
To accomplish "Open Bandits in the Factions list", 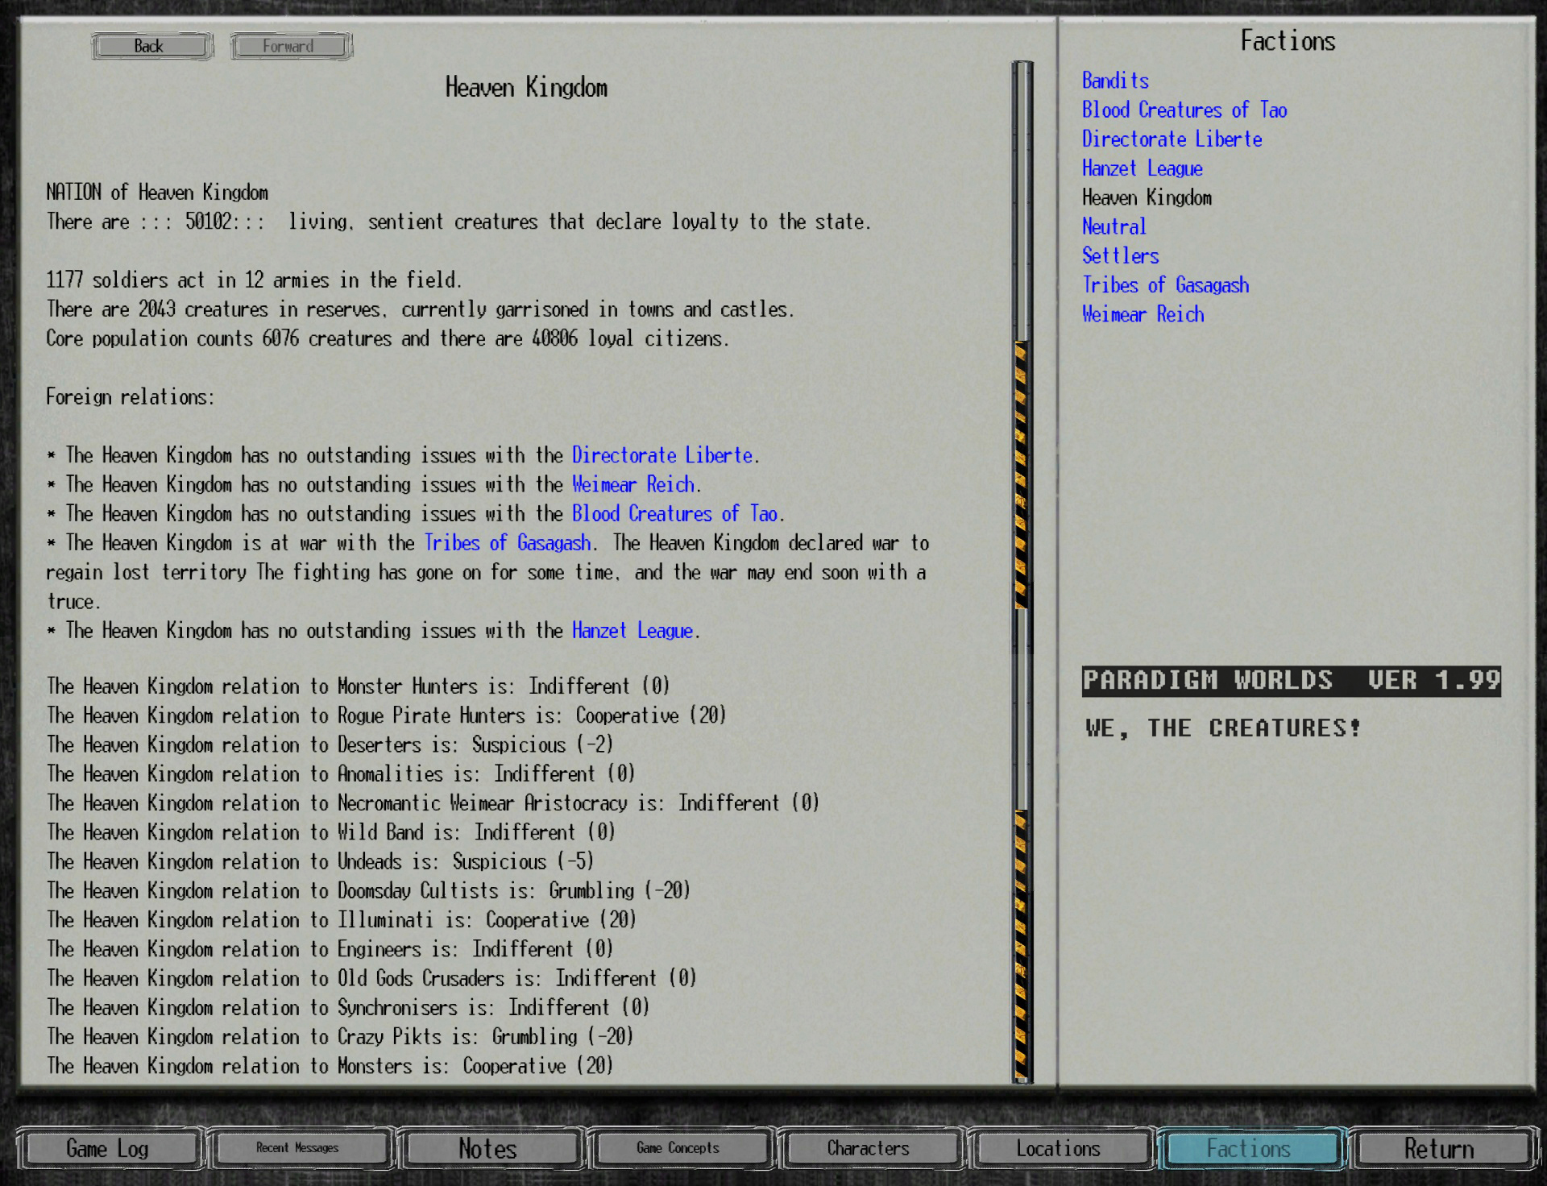I will coord(1115,81).
